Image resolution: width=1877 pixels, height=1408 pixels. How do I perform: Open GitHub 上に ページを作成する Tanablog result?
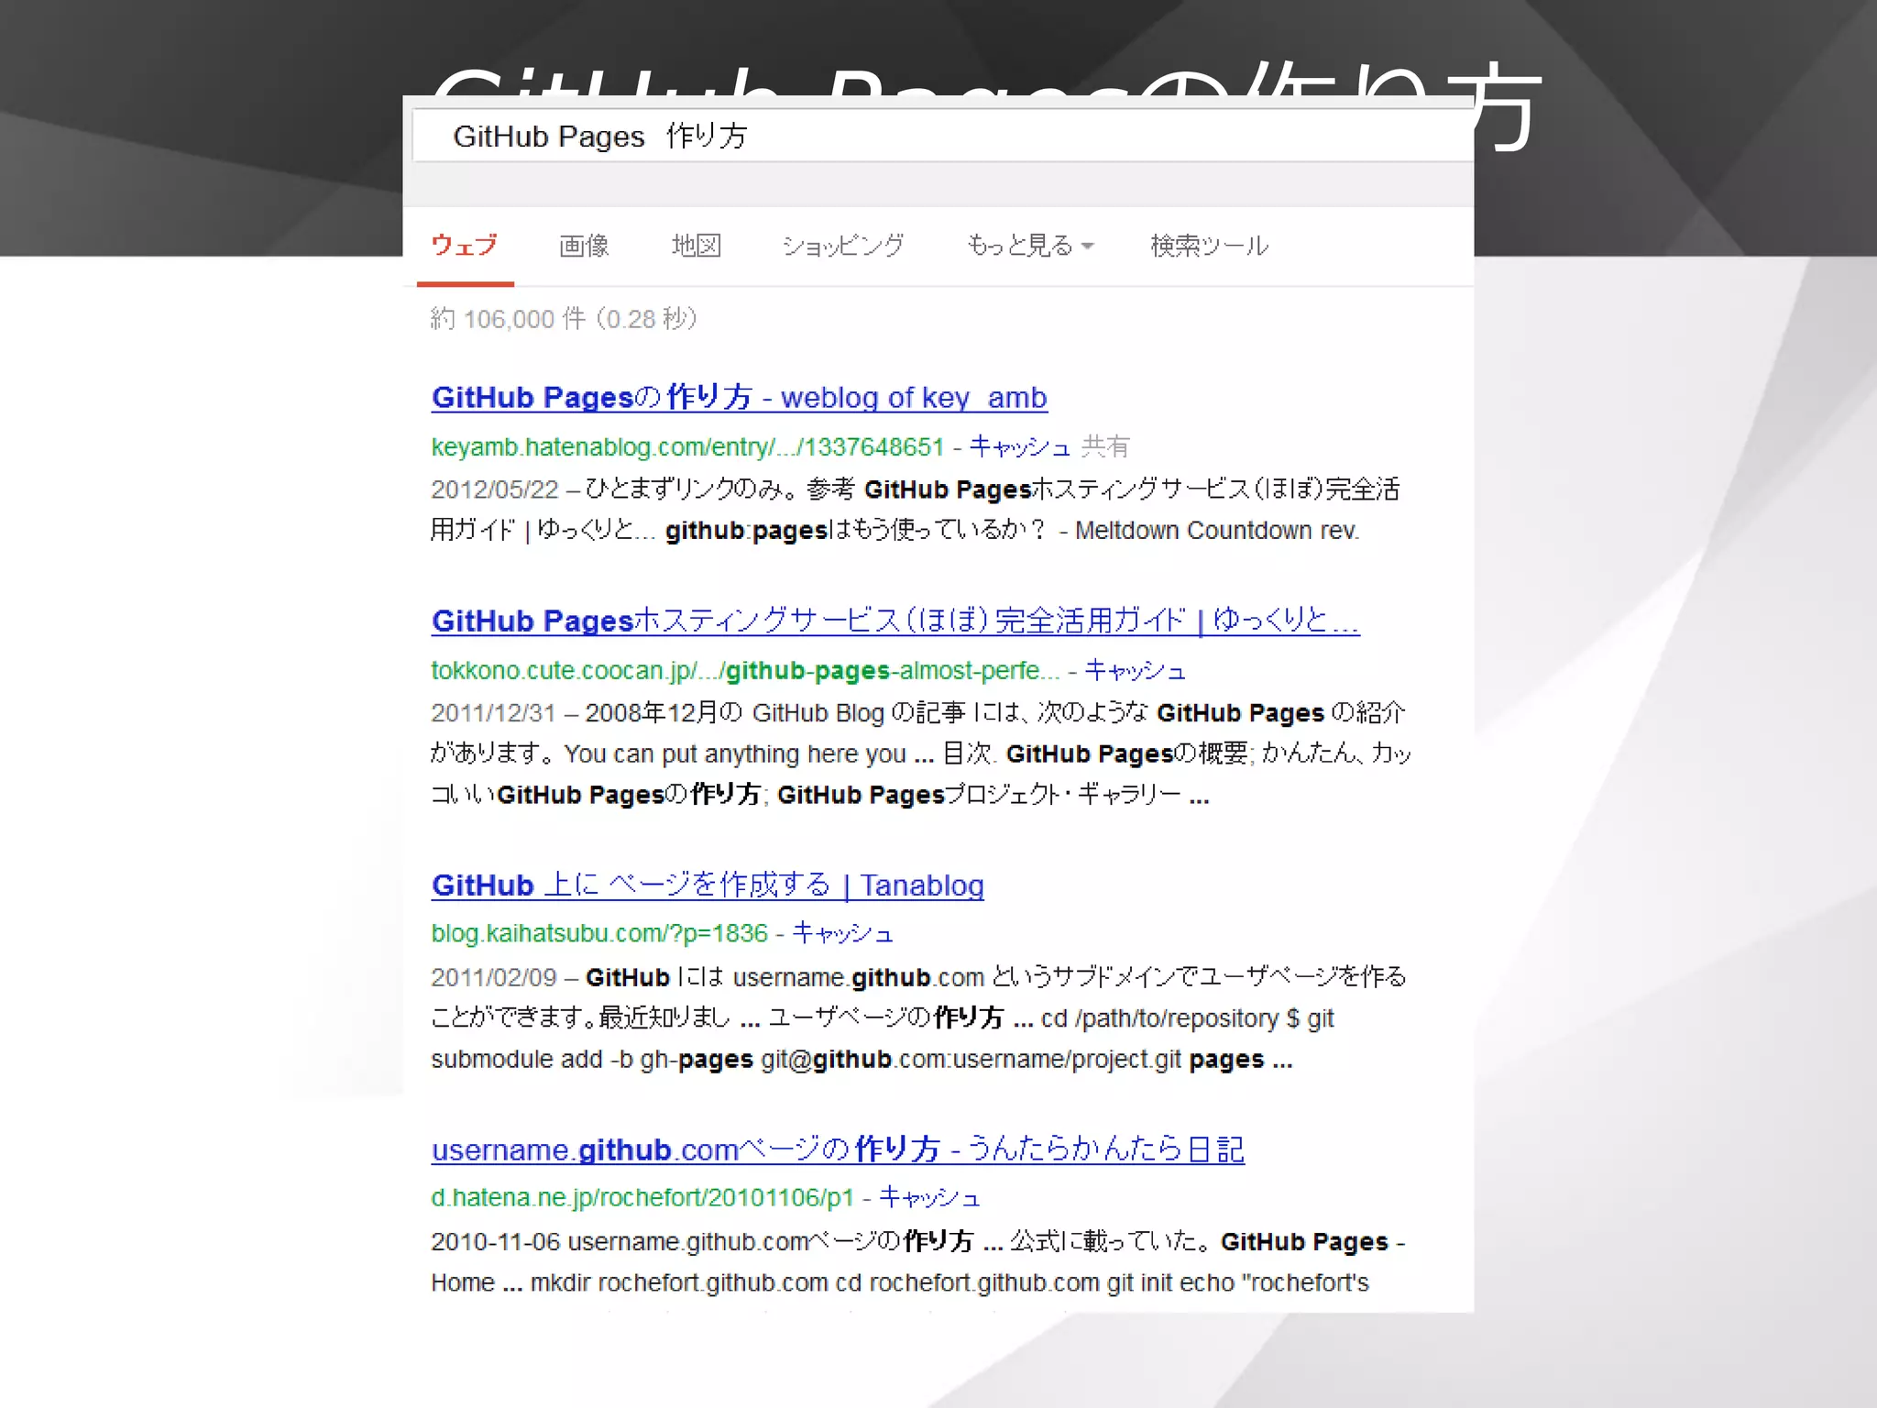click(x=708, y=885)
